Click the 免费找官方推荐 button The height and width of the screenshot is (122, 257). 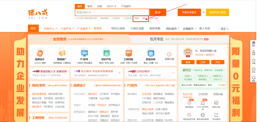pyautogui.click(x=217, y=12)
